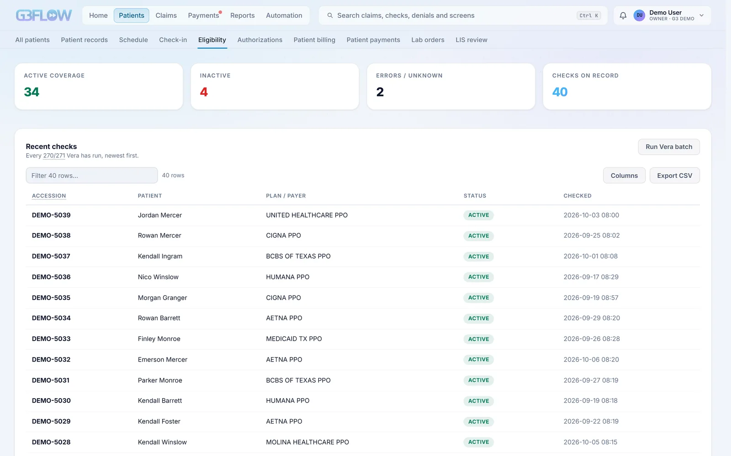Switch to Patient payments tab
The width and height of the screenshot is (731, 456).
click(373, 40)
